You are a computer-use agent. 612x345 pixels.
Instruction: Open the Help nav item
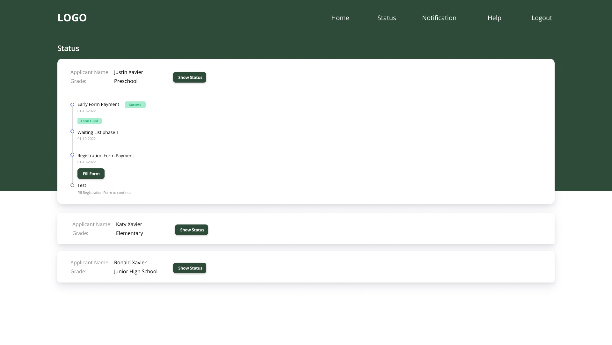pyautogui.click(x=494, y=18)
